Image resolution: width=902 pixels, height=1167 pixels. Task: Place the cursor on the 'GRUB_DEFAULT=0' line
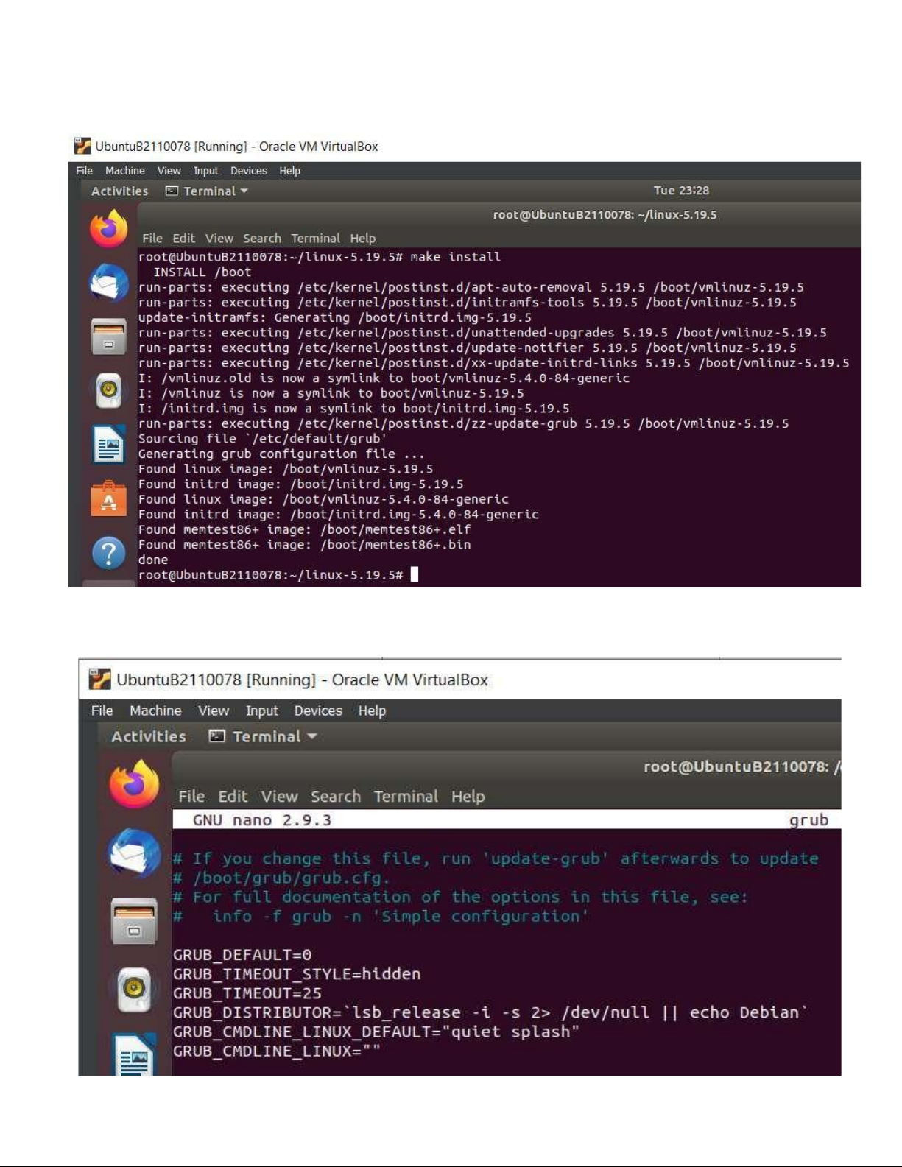click(242, 955)
